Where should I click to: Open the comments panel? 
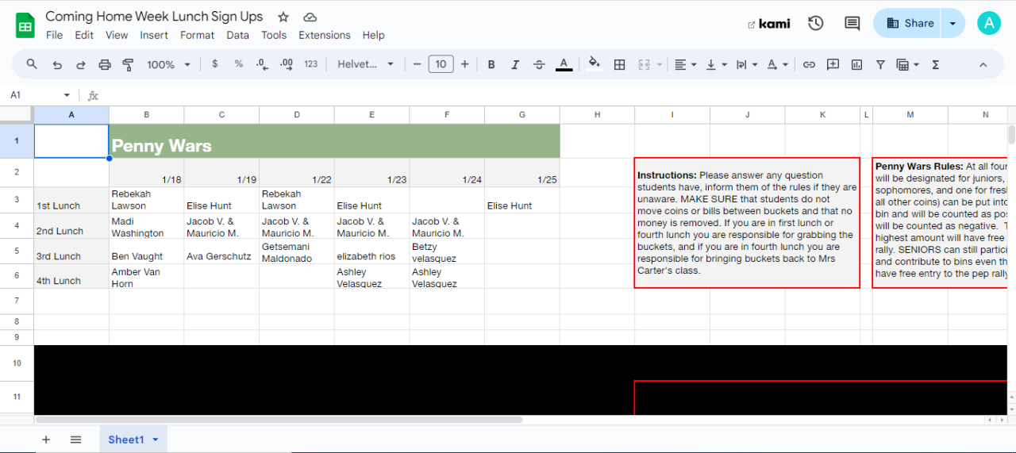click(x=852, y=23)
